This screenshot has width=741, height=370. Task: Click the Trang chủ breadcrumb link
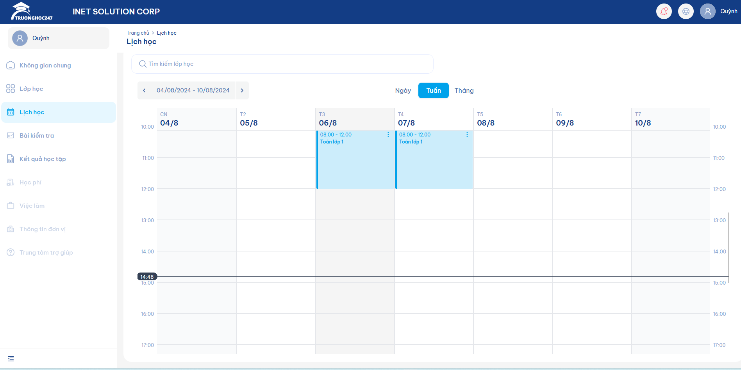pyautogui.click(x=137, y=33)
